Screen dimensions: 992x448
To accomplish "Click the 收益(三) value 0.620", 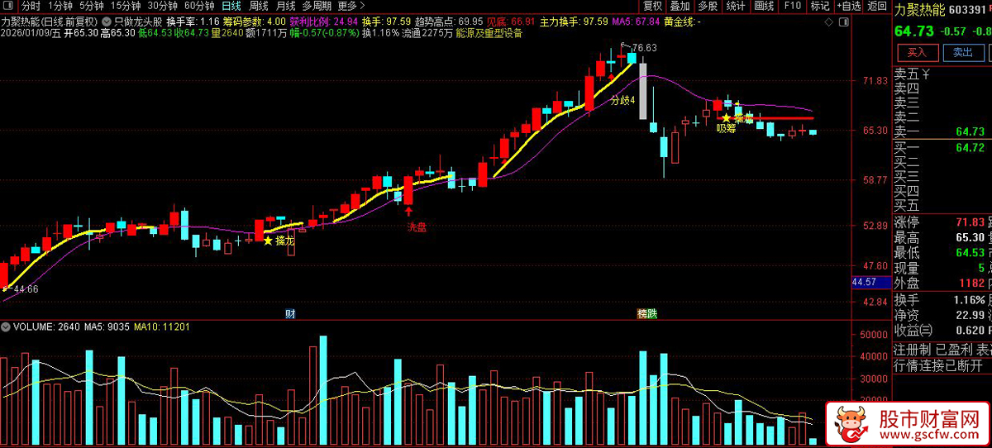I will [x=970, y=330].
